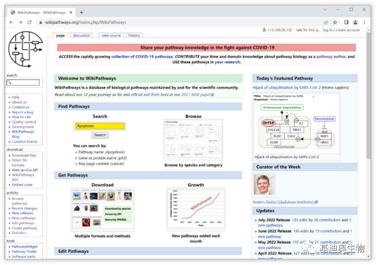Open About us in sidebar
377x265 pixels.
click(19, 102)
